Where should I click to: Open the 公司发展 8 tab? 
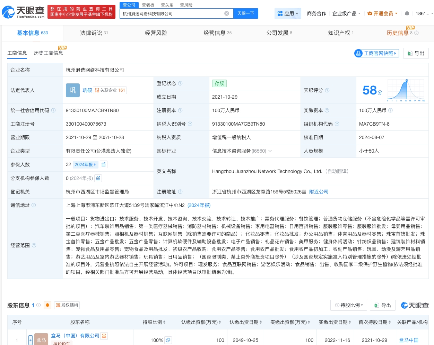pos(279,33)
